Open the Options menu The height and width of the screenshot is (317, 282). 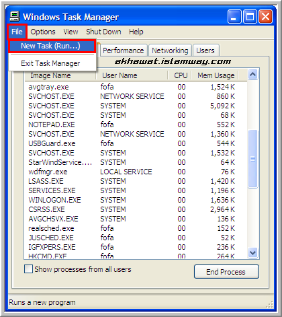[x=43, y=32]
